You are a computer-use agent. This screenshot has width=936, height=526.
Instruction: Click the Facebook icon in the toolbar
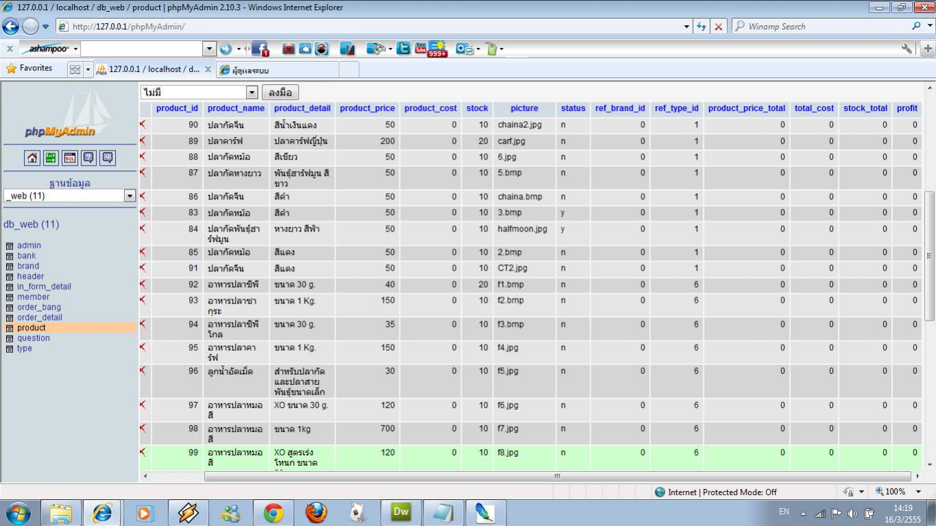pyautogui.click(x=260, y=49)
